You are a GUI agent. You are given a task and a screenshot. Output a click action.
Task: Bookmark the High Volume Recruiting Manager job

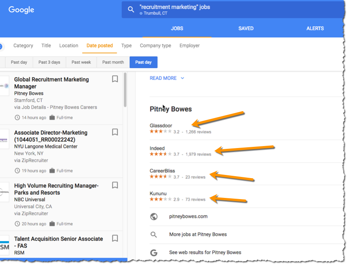pos(115,185)
